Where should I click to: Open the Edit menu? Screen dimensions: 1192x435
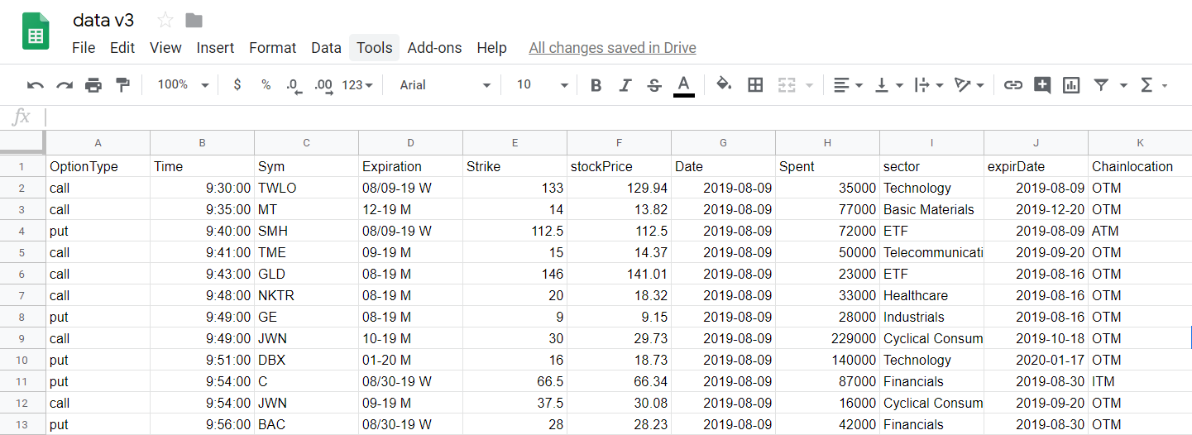point(122,48)
